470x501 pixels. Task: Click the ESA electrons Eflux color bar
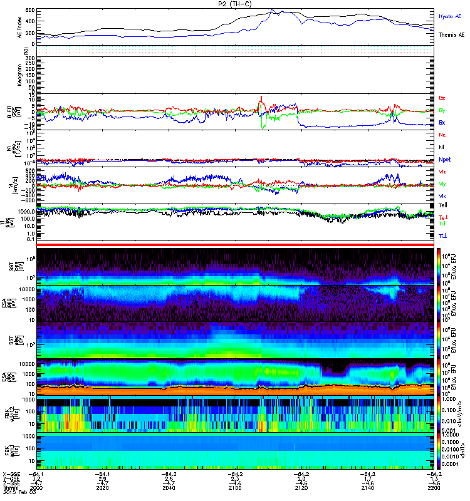point(439,377)
